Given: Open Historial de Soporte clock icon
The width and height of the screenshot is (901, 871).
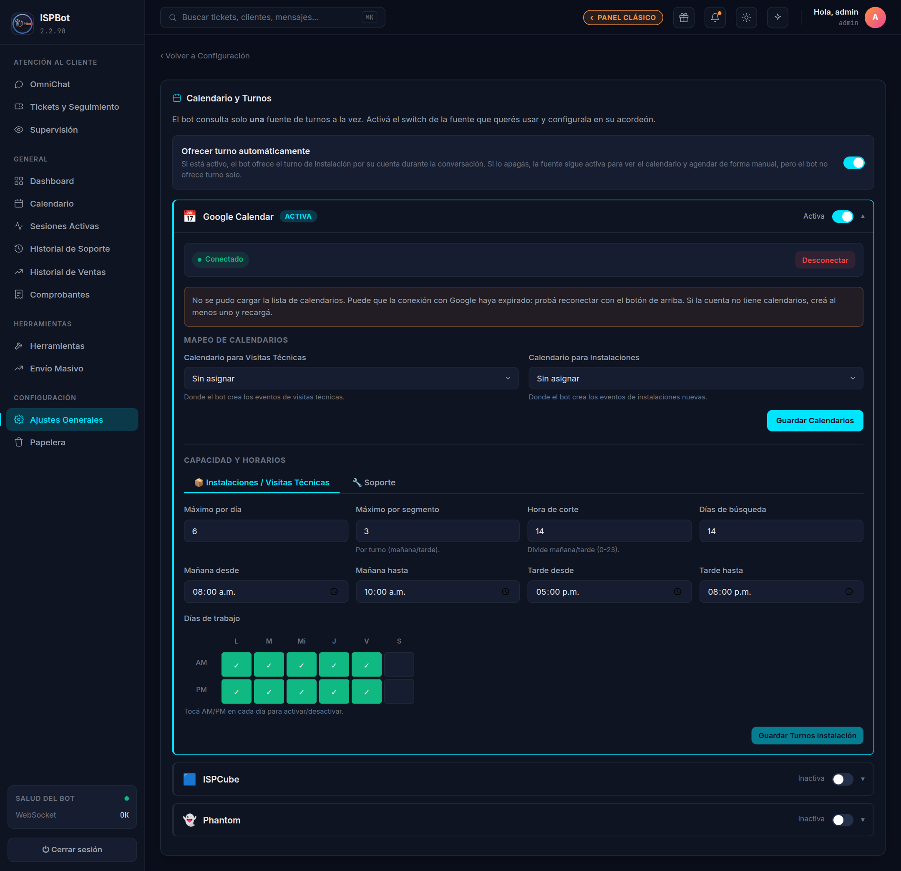Looking at the screenshot, I should 19,248.
